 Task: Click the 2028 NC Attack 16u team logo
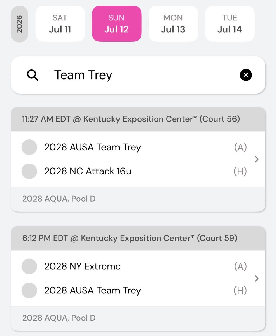(29, 171)
